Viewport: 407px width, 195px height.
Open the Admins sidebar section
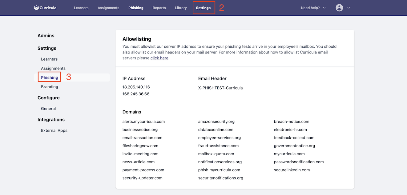(46, 36)
